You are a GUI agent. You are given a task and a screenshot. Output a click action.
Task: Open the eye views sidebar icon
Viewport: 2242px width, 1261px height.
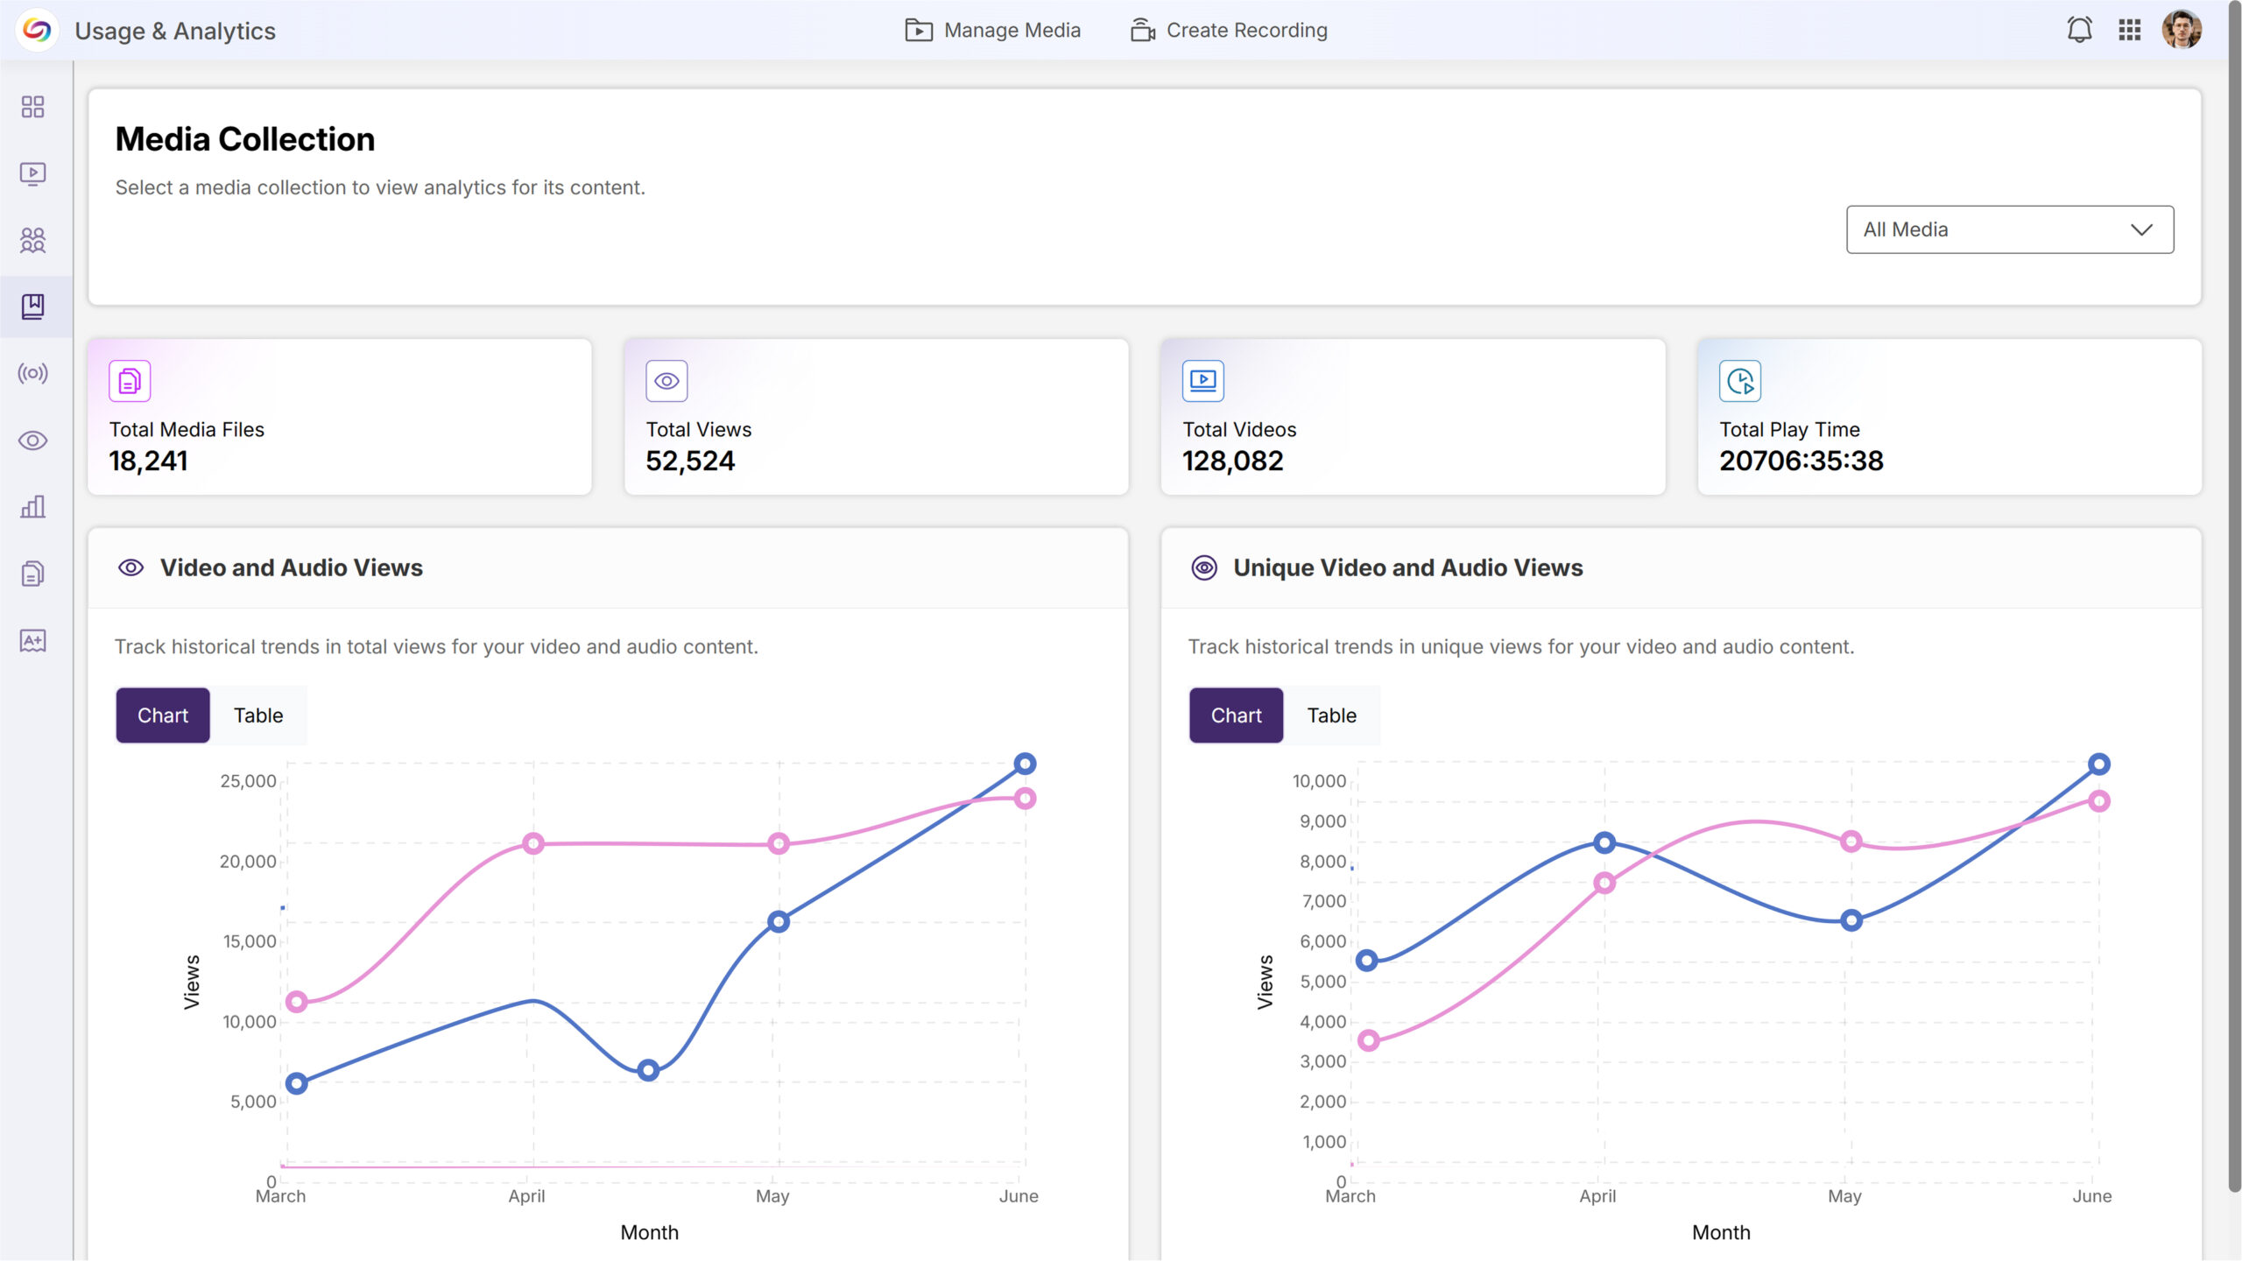[x=32, y=440]
